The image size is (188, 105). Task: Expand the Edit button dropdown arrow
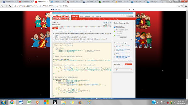click(x=57, y=28)
